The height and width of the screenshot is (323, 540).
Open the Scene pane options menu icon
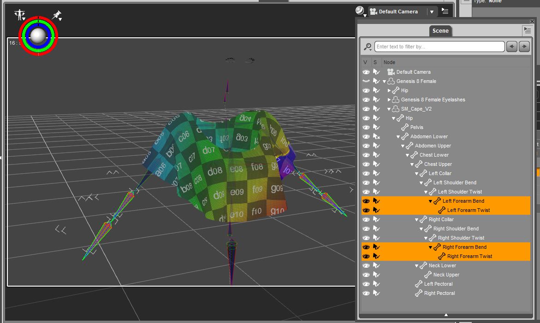coord(528,30)
